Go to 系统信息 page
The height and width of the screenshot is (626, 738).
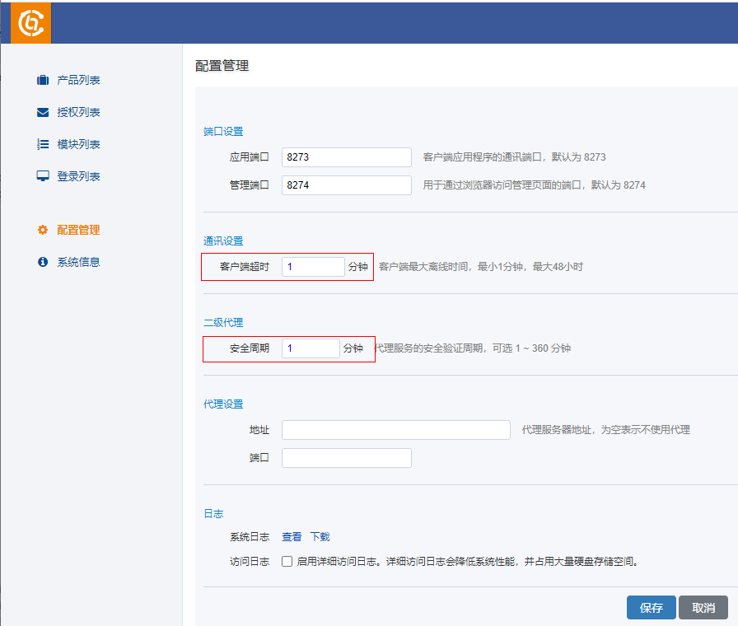(78, 263)
